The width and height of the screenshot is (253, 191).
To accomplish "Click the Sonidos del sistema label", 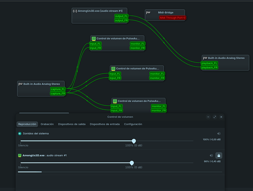I will (x=36, y=134).
